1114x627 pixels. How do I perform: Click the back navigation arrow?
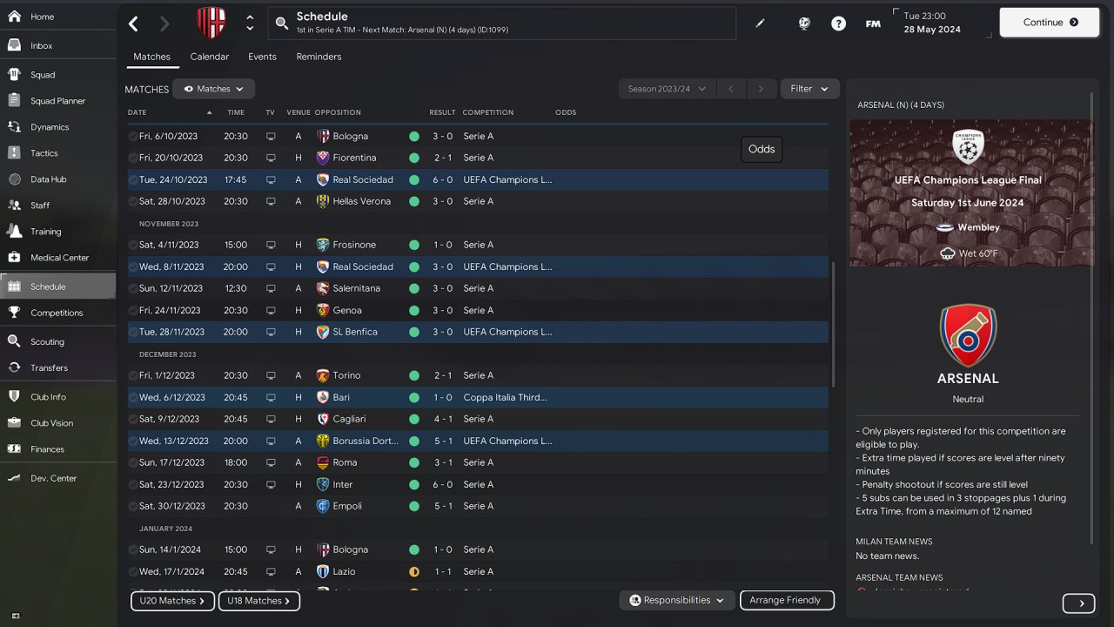click(x=133, y=24)
